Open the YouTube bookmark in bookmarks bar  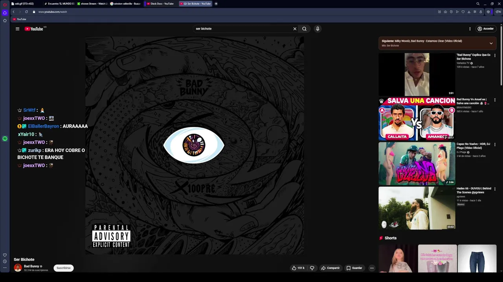coord(19,19)
